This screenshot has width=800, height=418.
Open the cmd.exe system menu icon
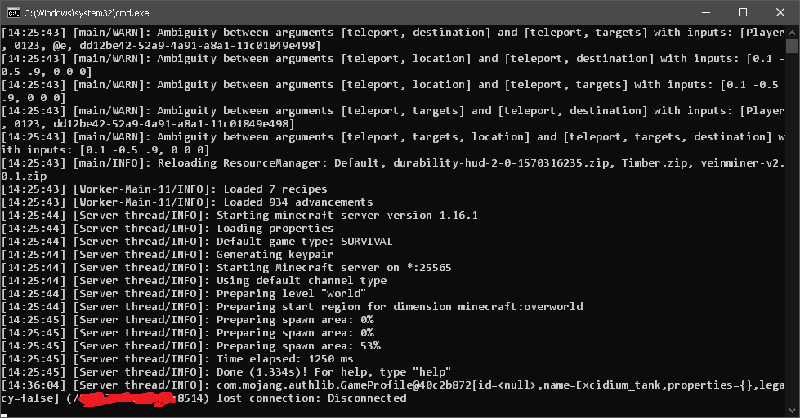click(x=12, y=12)
